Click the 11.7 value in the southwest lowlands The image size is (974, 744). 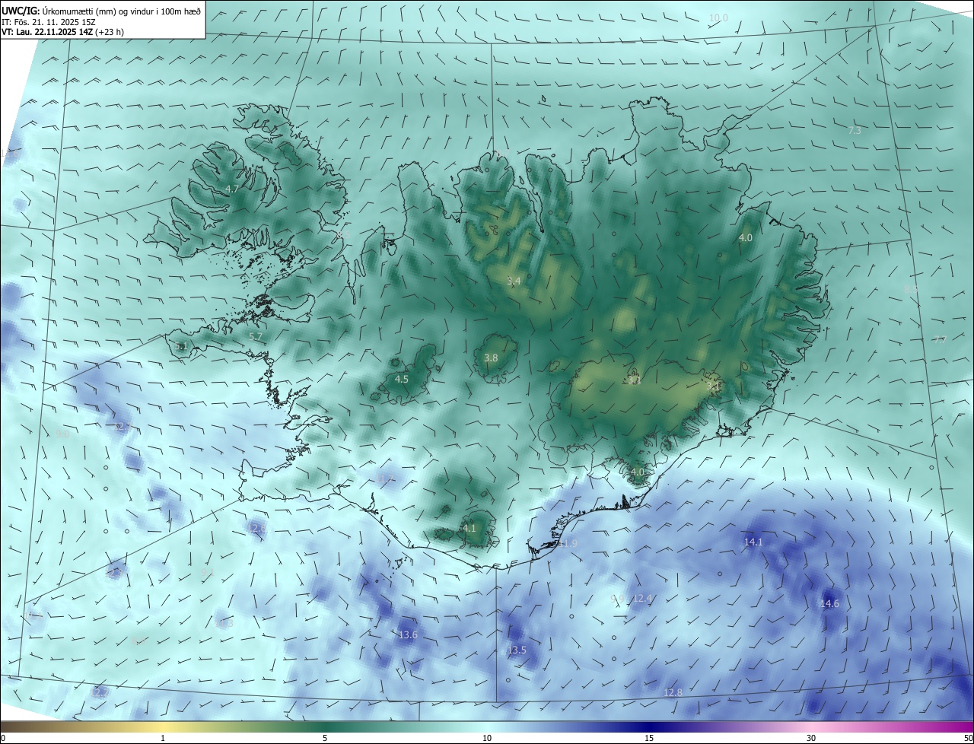tap(387, 479)
